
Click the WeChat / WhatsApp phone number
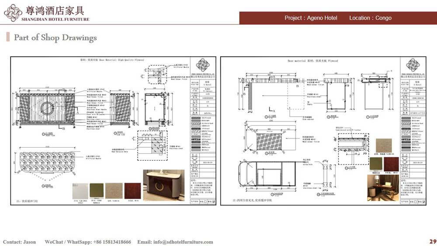[x=87, y=242]
